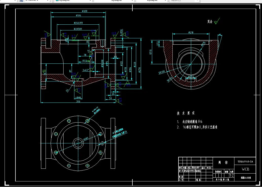262x187 pixels.
Task: Open the cyan ByLayer color control dropdown
Action: pos(73,1)
